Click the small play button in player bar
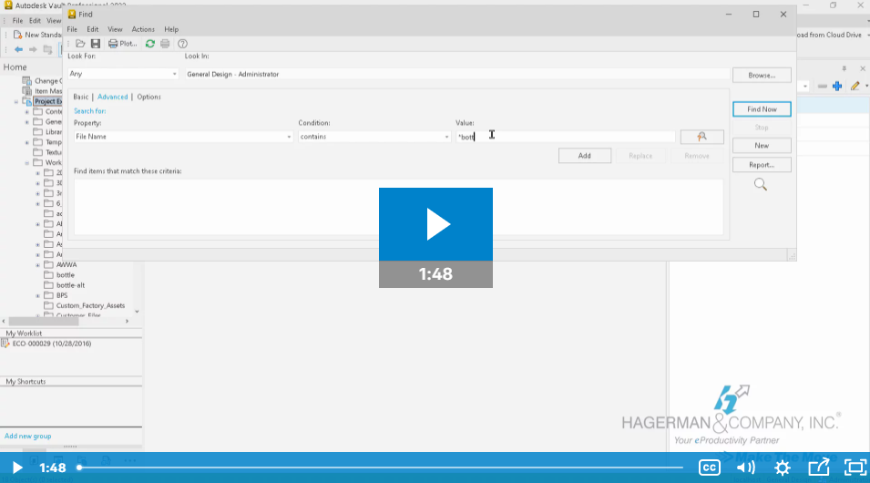The height and width of the screenshot is (483, 870). pyautogui.click(x=17, y=468)
